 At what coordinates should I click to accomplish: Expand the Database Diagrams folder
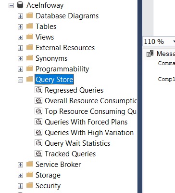20,16
